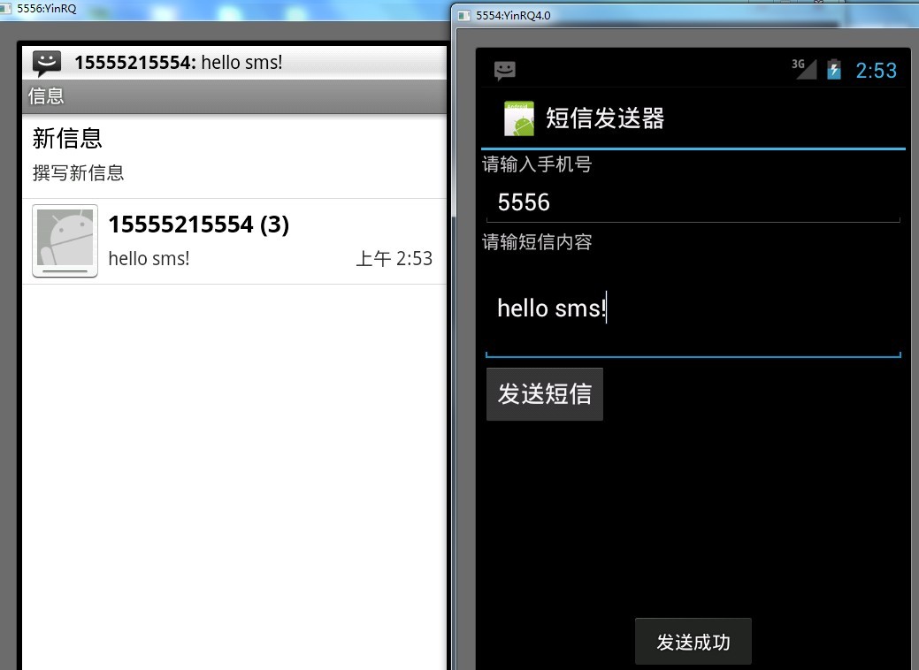Click the battery charging icon in 5554 status bar
This screenshot has height=670, width=919.
coord(833,69)
